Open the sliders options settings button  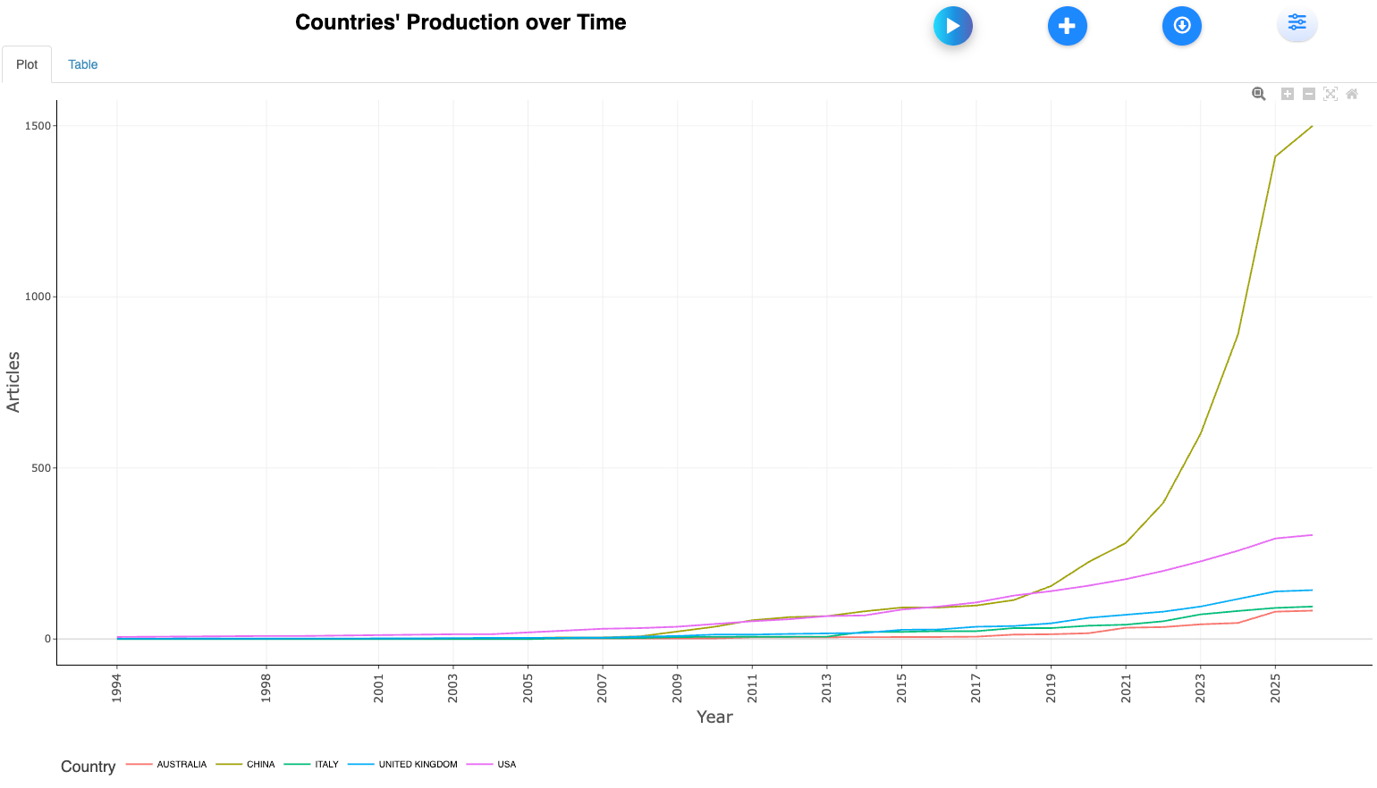pos(1297,23)
